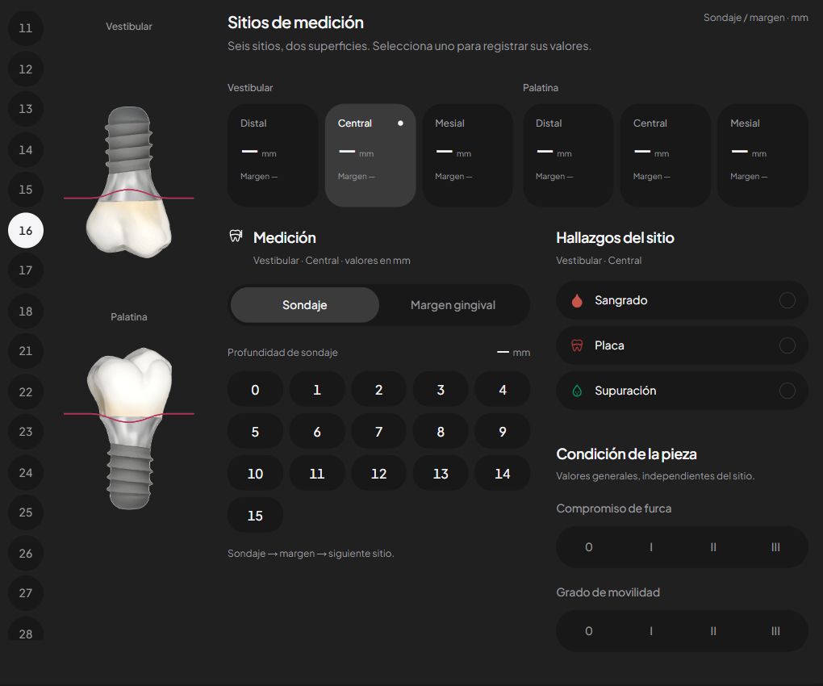Mark Supuración for this site
Viewport: 823px width, 686px height.
point(787,391)
